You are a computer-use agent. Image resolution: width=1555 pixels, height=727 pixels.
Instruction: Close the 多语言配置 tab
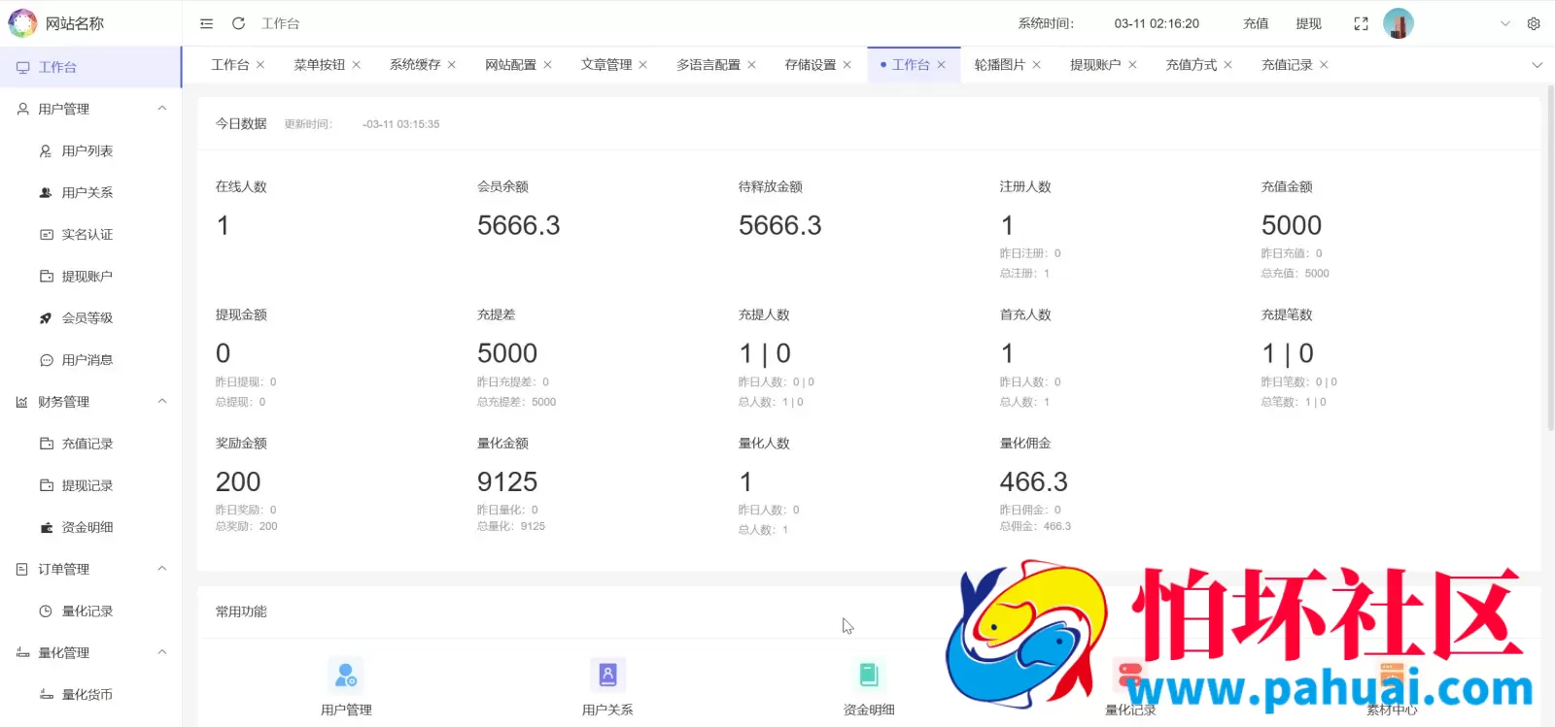click(752, 65)
